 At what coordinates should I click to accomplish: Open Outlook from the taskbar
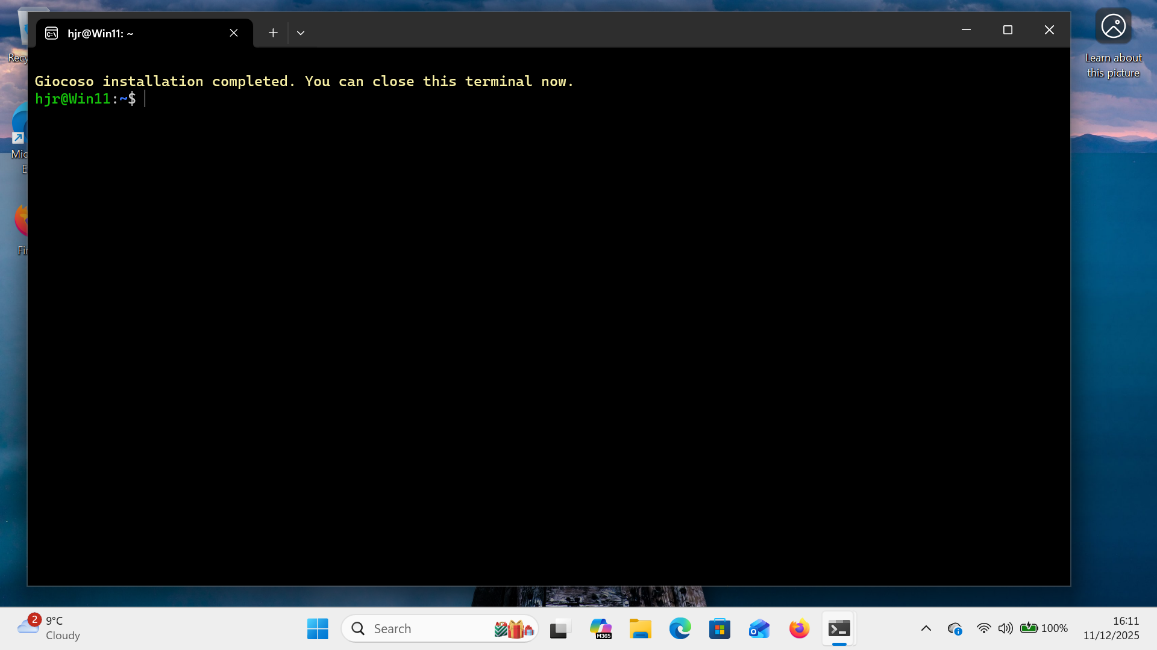click(x=759, y=628)
